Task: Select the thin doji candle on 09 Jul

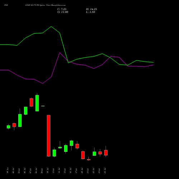Action: click(43, 106)
